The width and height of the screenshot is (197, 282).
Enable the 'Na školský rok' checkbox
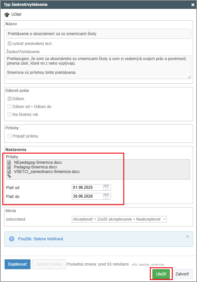10,114
